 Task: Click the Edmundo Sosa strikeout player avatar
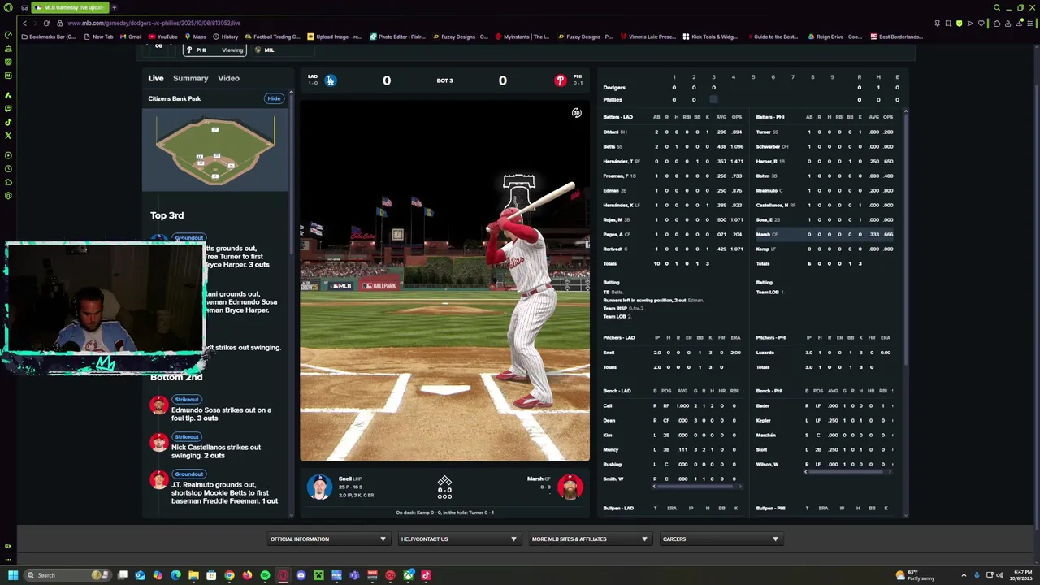[x=159, y=405]
